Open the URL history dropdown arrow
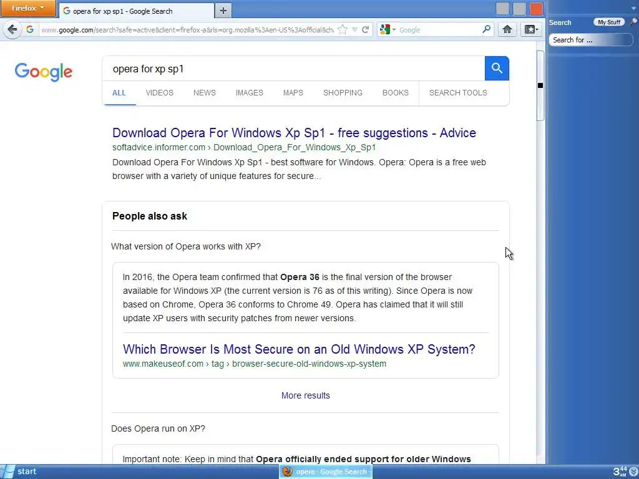Screen dimensions: 639x479 tap(354, 29)
